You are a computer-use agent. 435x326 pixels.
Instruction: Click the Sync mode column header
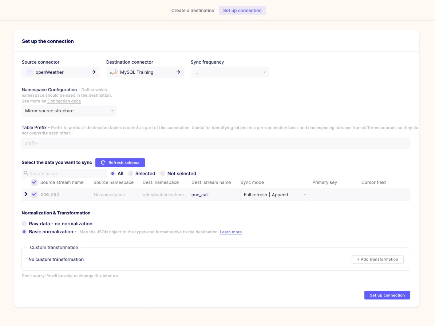tap(252, 182)
